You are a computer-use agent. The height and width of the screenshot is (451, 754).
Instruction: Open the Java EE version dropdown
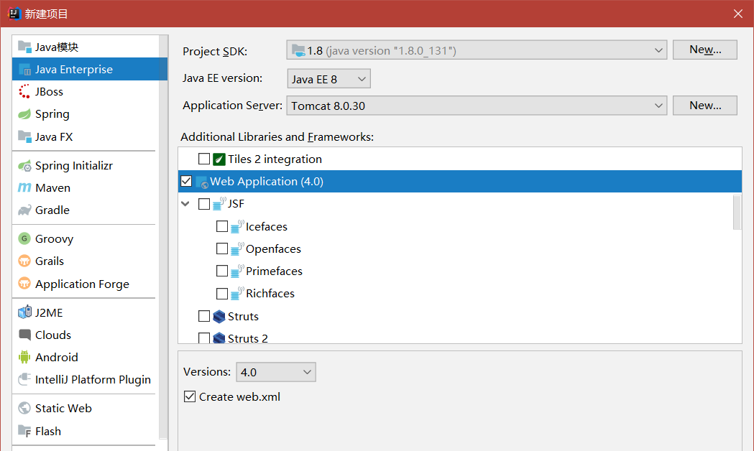pyautogui.click(x=328, y=79)
